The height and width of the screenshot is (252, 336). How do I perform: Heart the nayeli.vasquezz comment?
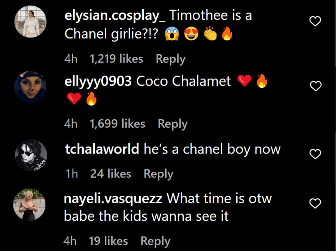pos(316,204)
